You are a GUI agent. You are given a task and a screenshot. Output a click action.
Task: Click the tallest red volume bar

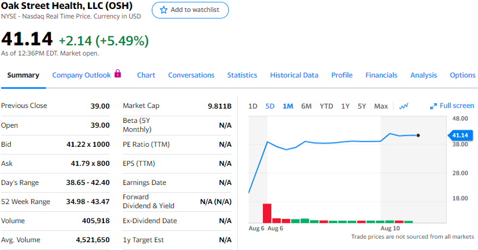(267, 214)
